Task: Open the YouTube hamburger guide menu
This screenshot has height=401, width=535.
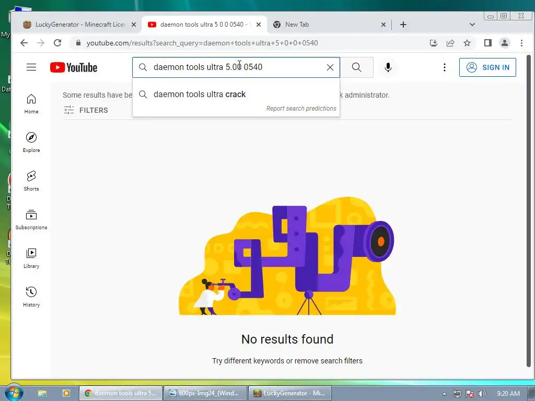Action: [31, 67]
